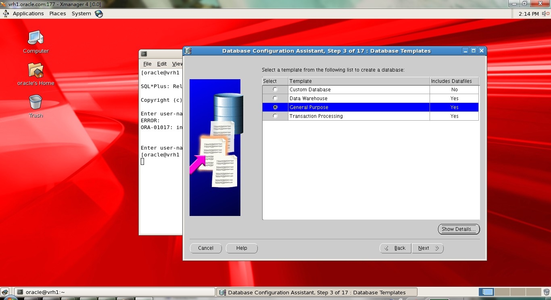Click the General Purpose template name

coord(309,107)
